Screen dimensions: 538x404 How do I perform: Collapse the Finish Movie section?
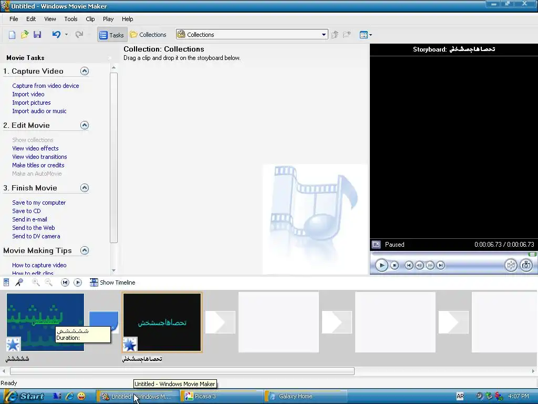[x=85, y=188]
